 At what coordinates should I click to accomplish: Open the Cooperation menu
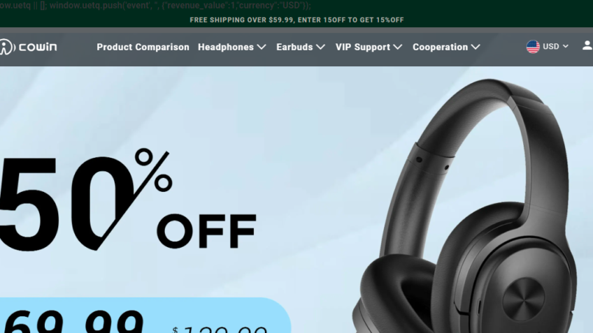click(x=441, y=47)
